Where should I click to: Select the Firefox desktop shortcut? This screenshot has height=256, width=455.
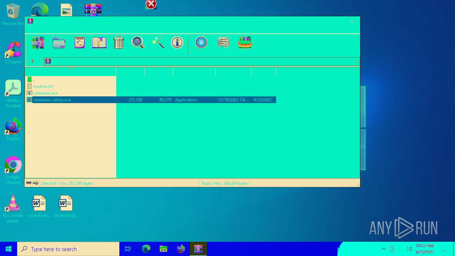(13, 129)
